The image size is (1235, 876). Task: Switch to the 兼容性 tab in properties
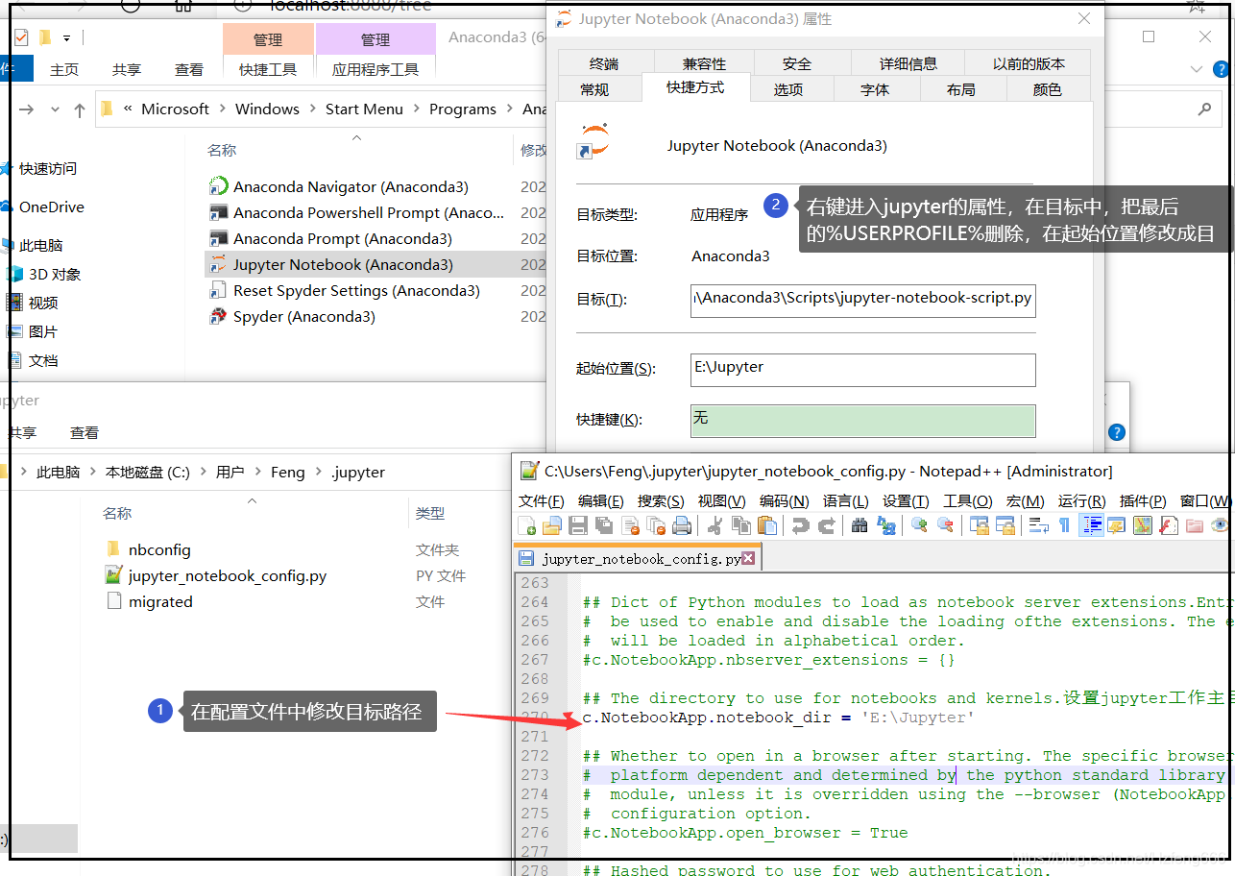click(x=705, y=63)
